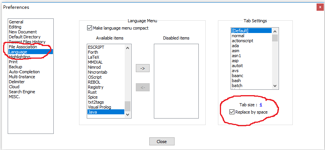The height and width of the screenshot is (150, 325).
Task: Select Forth in Available items
Action: 106,52
